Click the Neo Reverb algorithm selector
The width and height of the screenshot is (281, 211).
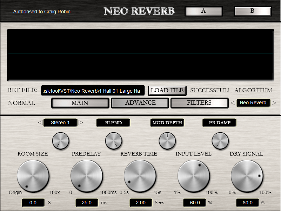point(253,103)
